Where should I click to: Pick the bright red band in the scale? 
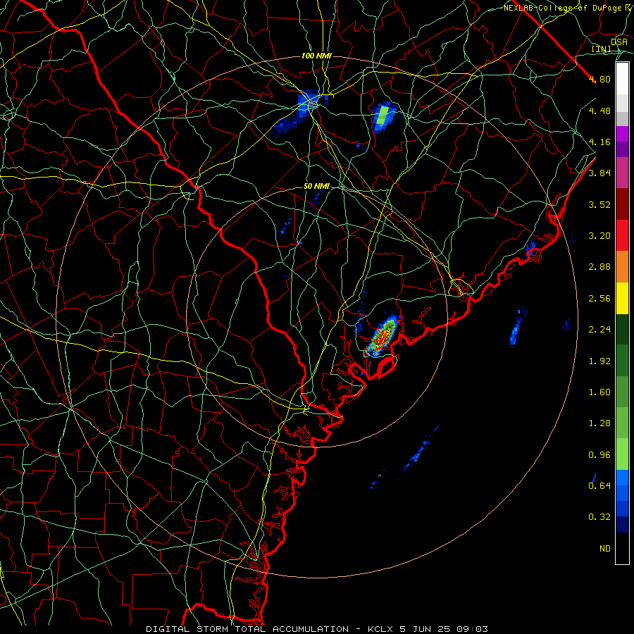(622, 236)
